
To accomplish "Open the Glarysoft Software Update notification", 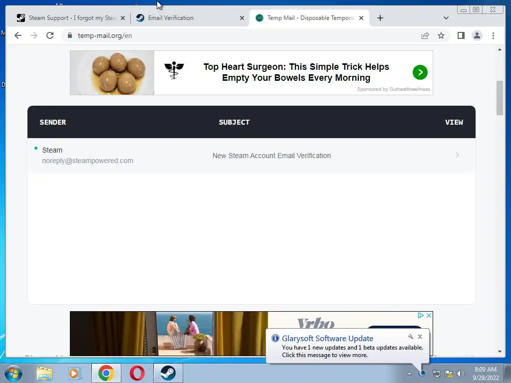I will coord(347,346).
